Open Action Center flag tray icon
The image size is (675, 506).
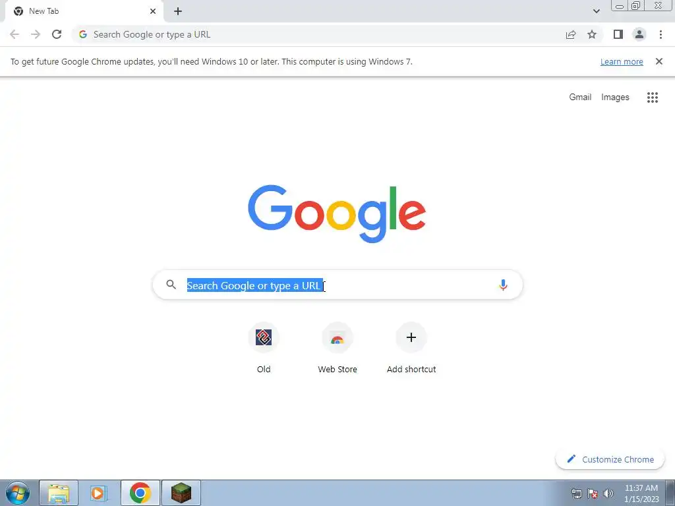pos(593,493)
